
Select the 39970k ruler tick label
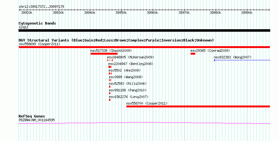[x=184, y=13]
